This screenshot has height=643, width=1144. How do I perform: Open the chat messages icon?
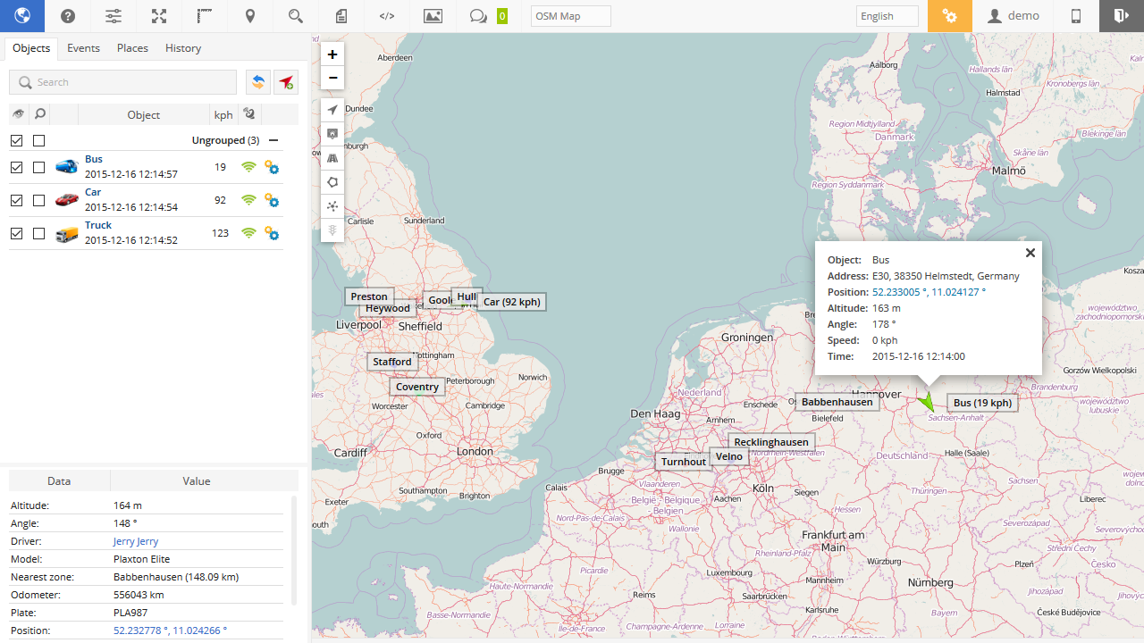pos(478,16)
